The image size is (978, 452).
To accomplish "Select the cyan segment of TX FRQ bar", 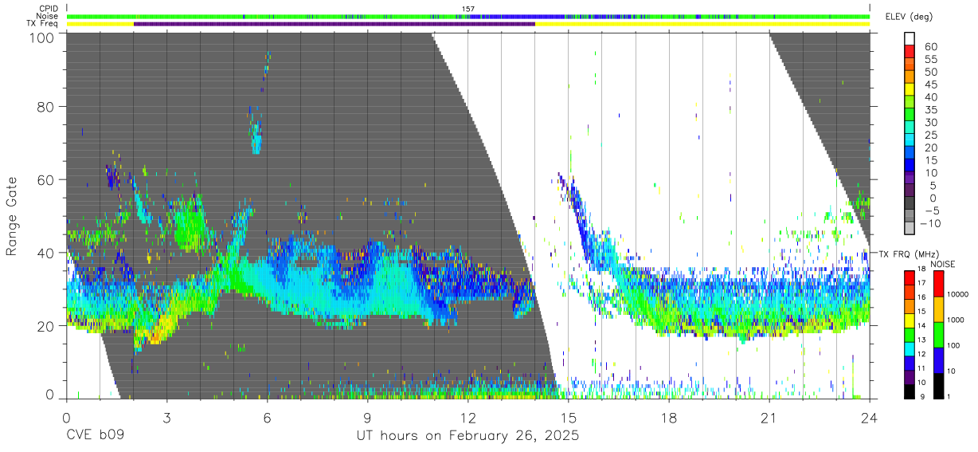I will [x=910, y=349].
